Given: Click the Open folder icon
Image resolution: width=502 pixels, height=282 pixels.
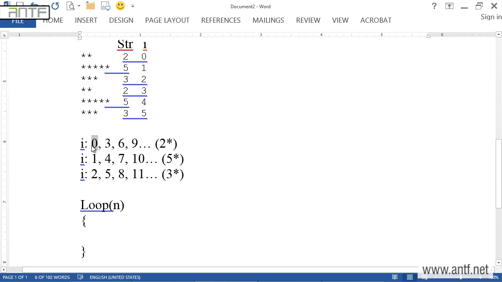Looking at the screenshot, I should click(x=90, y=6).
